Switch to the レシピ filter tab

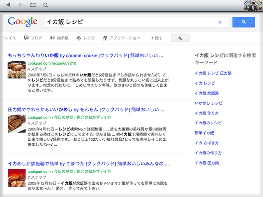pos(85,38)
